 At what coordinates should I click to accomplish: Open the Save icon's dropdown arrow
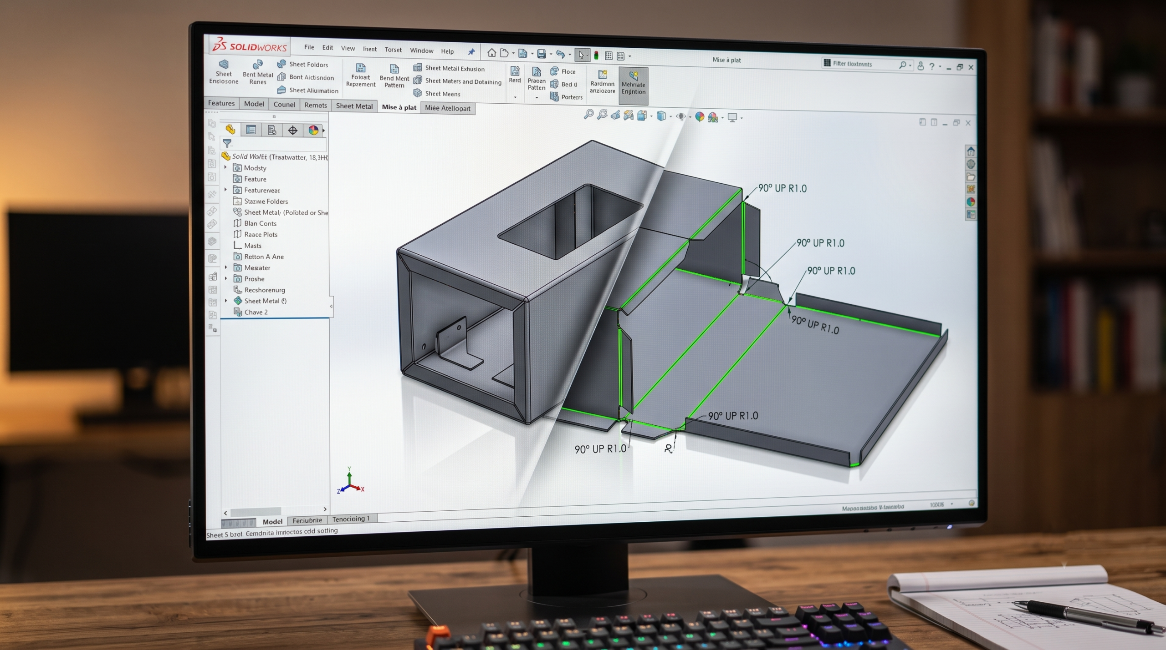coord(551,54)
